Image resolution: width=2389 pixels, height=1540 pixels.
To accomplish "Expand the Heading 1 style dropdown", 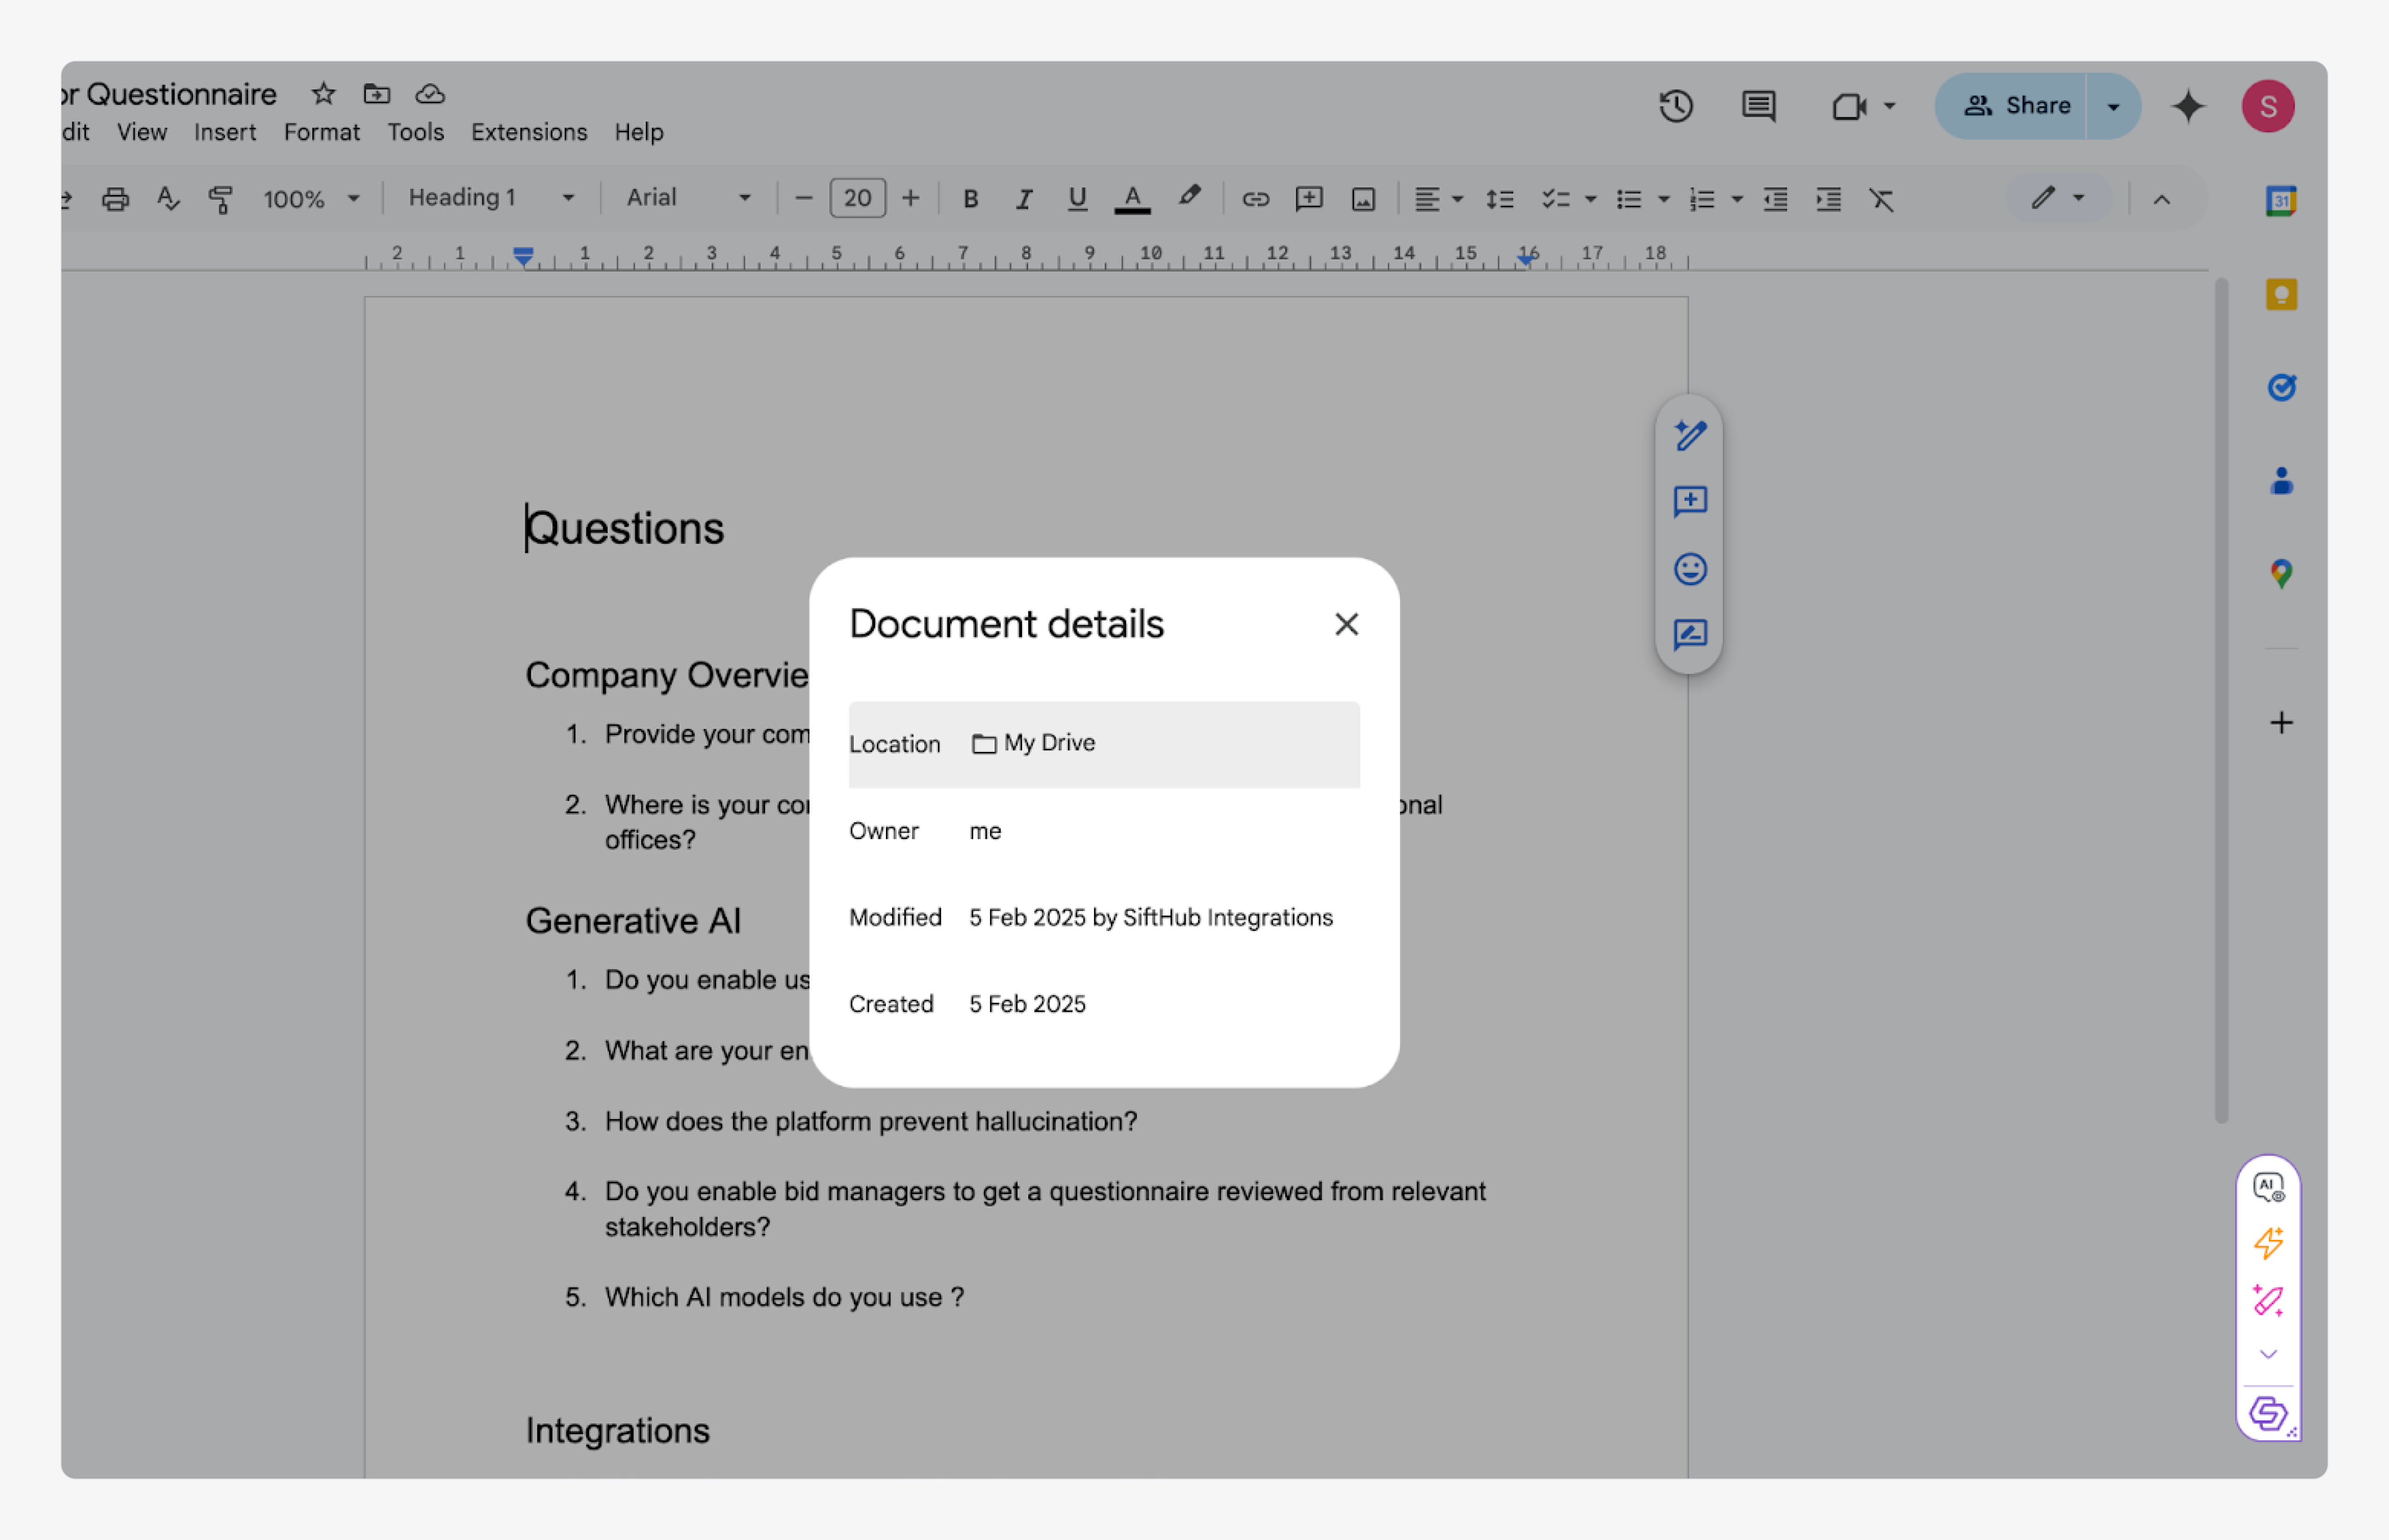I will pyautogui.click(x=491, y=198).
